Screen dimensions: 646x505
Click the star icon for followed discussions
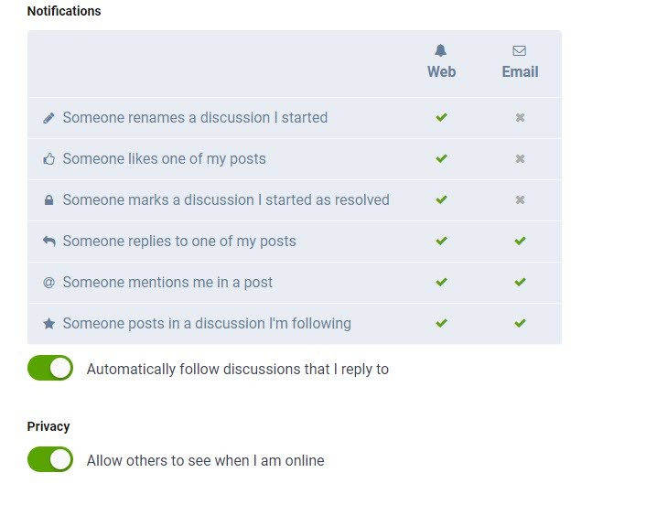point(49,324)
